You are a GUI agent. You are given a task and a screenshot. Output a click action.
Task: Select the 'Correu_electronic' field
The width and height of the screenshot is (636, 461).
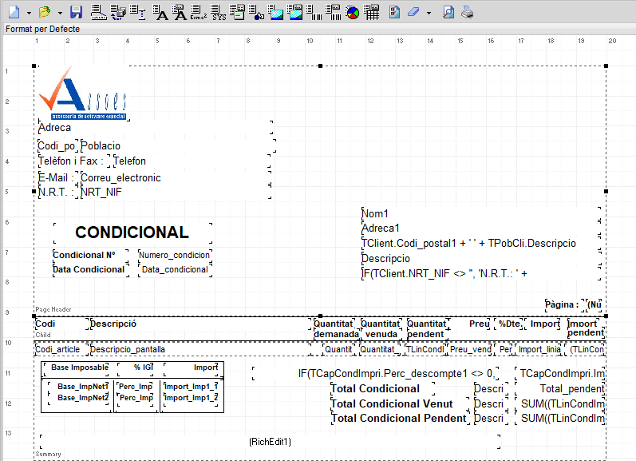pos(176,178)
